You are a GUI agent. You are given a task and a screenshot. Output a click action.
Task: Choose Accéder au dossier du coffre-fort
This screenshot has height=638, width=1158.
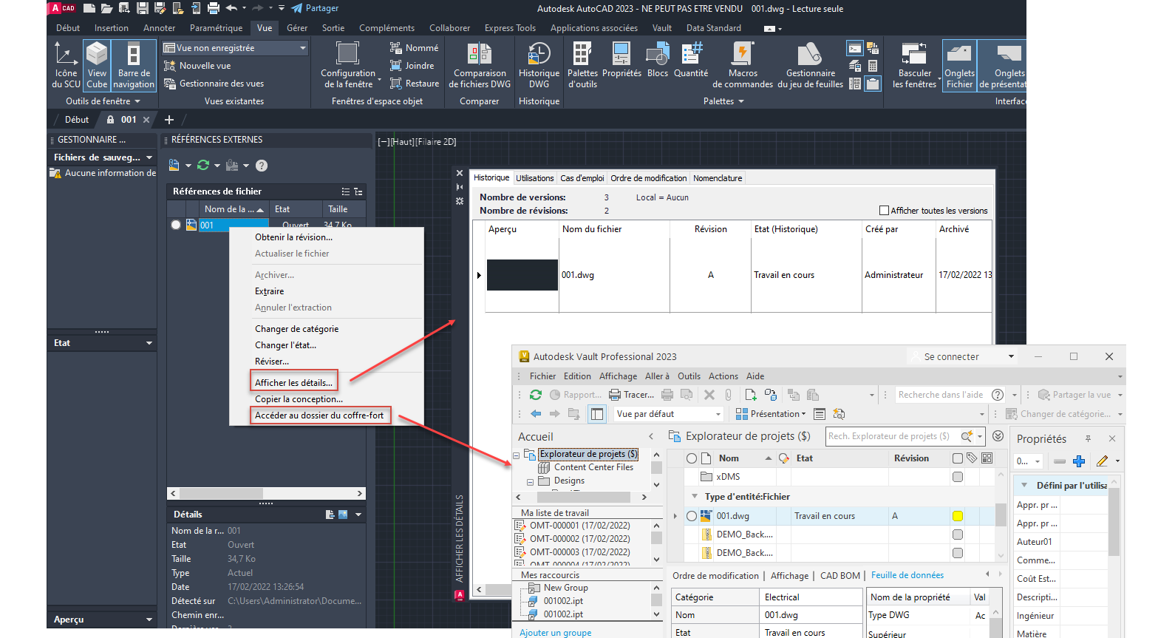coord(319,415)
